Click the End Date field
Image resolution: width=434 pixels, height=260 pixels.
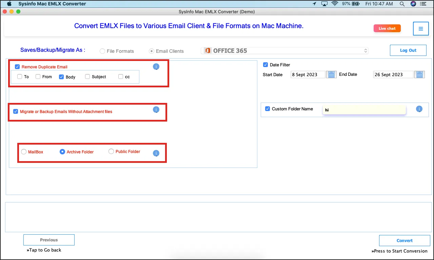393,74
